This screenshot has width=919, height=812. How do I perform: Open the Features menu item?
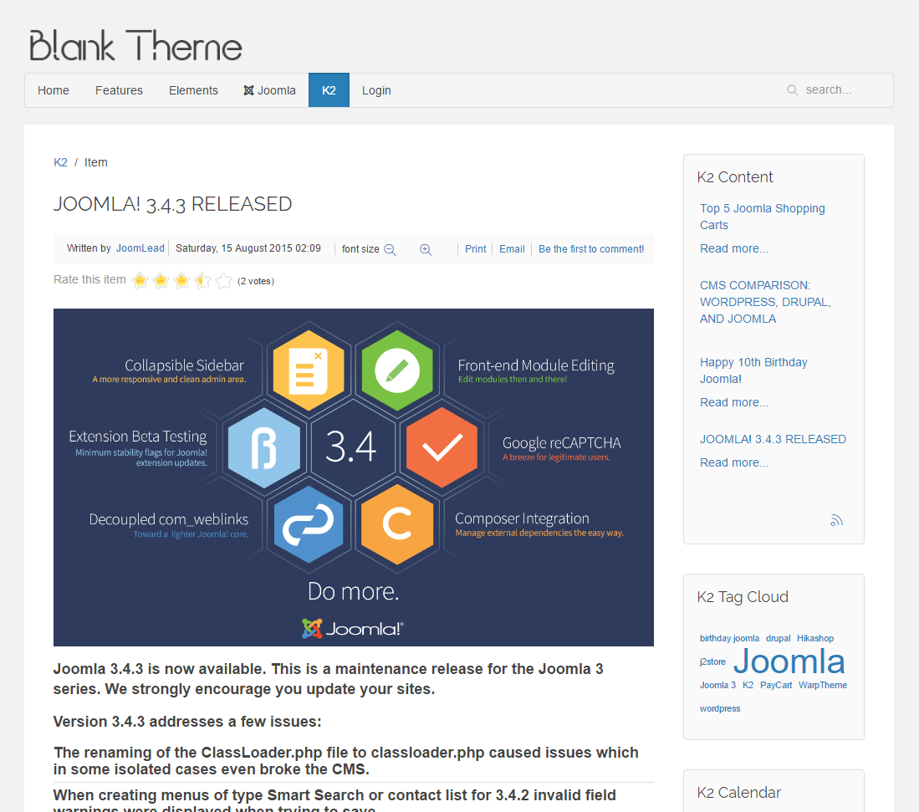click(x=119, y=89)
